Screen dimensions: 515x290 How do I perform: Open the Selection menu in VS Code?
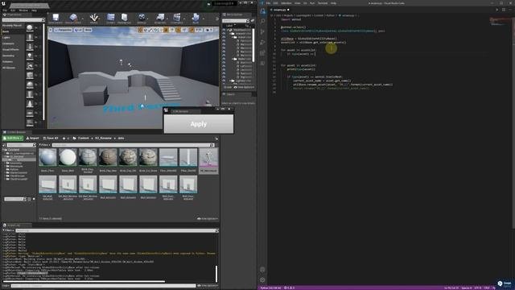pyautogui.click(x=286, y=3)
